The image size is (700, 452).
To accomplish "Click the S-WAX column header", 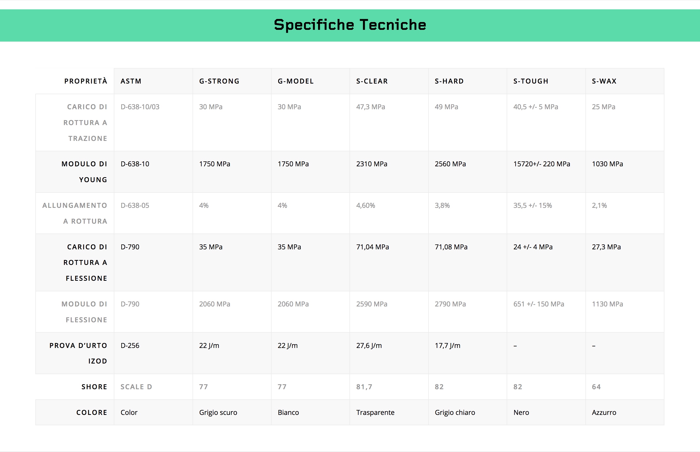I will pyautogui.click(x=604, y=81).
